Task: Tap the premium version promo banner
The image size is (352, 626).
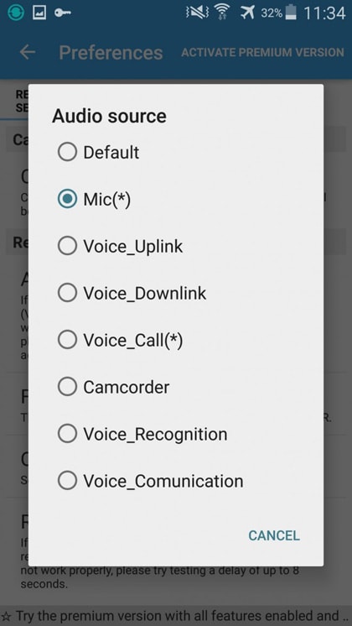Action: 176,616
